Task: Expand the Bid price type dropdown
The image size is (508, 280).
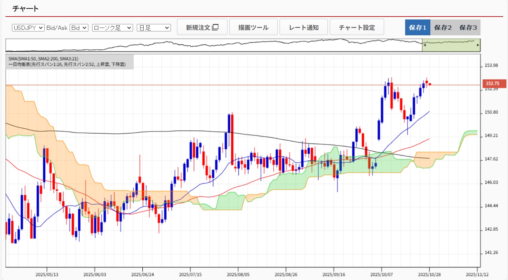Action: coord(79,28)
